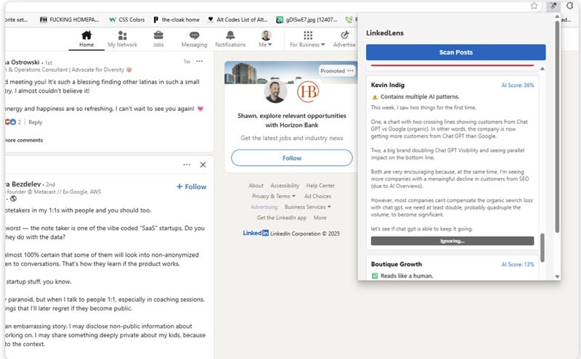Click the green check beside Reads like a human
581x359 pixels.
point(375,276)
